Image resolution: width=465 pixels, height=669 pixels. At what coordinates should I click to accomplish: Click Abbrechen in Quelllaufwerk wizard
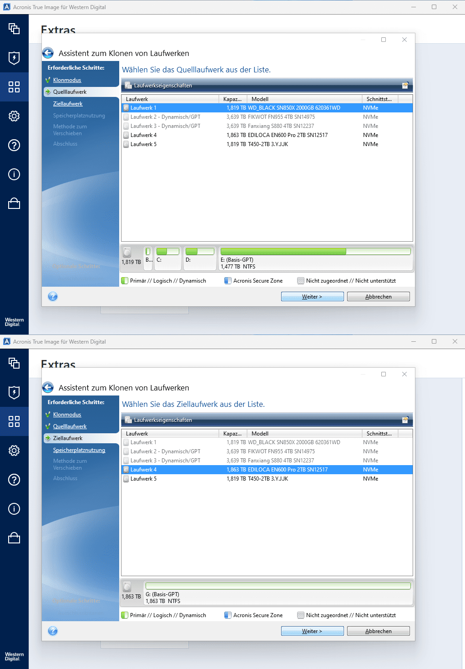tap(379, 297)
